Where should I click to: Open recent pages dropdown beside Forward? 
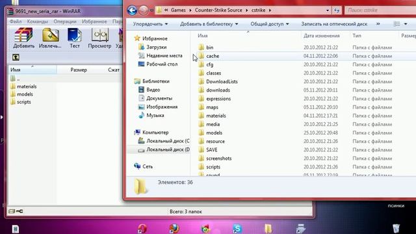coord(151,10)
